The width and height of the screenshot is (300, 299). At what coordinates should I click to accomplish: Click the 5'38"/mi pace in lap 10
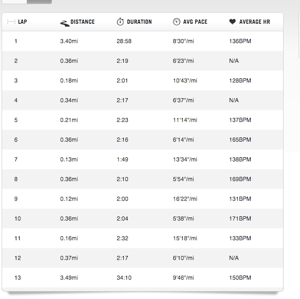click(183, 219)
